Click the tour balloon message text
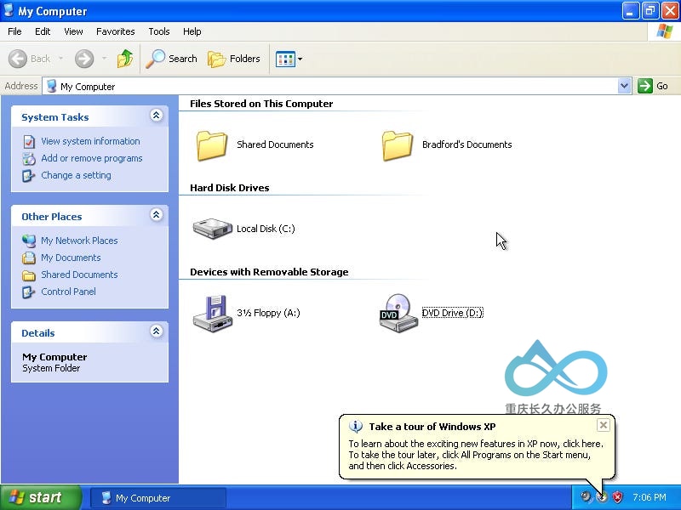Image resolution: width=681 pixels, height=510 pixels. coord(476,455)
